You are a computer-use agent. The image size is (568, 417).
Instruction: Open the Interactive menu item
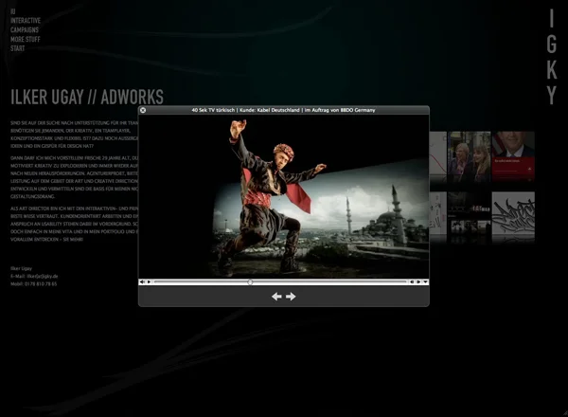26,21
